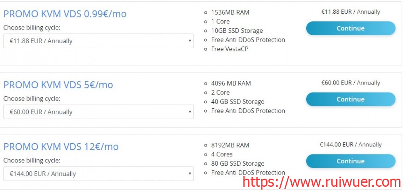Click the €60.00 EUR / Annually price label

click(x=350, y=83)
